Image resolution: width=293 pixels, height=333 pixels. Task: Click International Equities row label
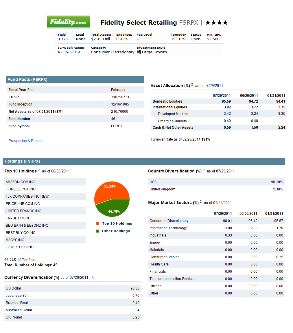tap(170, 107)
